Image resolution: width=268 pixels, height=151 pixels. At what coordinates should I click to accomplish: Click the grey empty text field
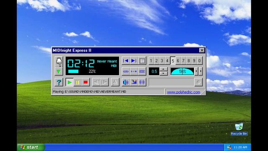171,82
